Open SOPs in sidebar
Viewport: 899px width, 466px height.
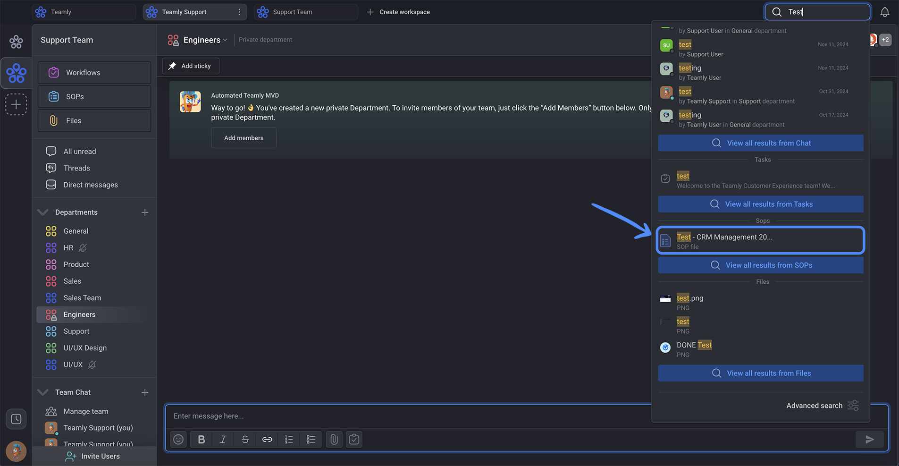click(94, 97)
